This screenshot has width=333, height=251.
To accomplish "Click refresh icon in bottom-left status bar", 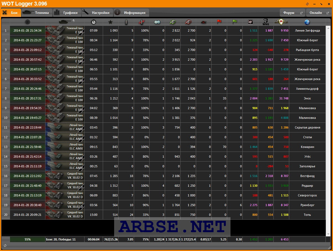I will pos(5,245).
